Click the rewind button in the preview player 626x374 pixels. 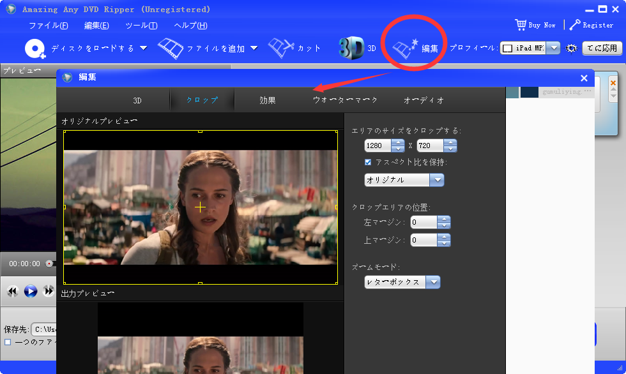click(12, 292)
